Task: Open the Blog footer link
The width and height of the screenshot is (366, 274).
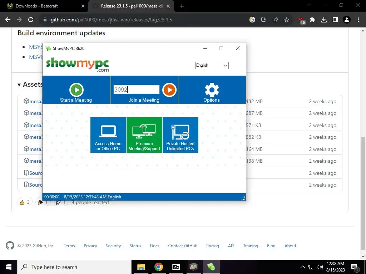Action: (271, 246)
